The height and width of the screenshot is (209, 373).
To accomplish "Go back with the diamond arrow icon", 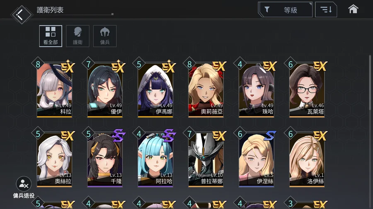I will click(21, 14).
